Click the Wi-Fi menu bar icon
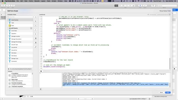Viewport: 178px width, 100px height. point(139,1)
